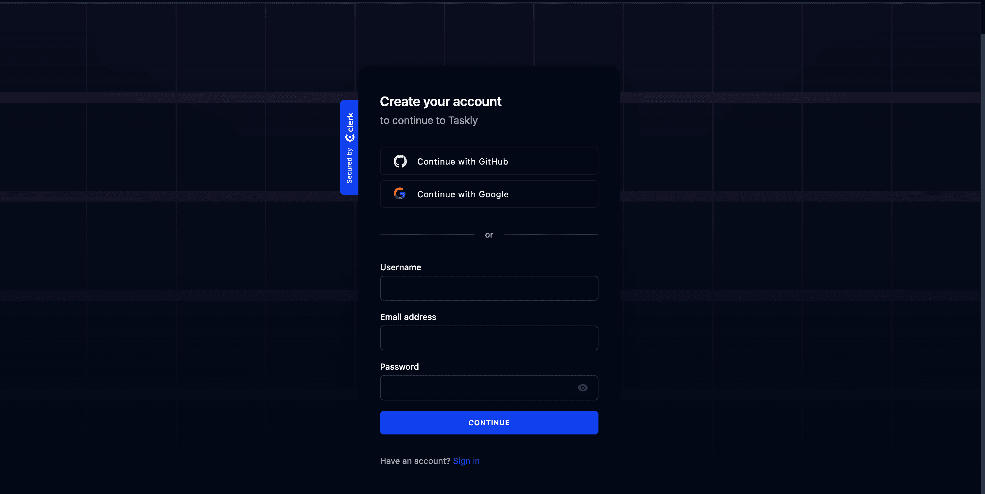Click the Clerk logo on the side badge

pos(350,127)
